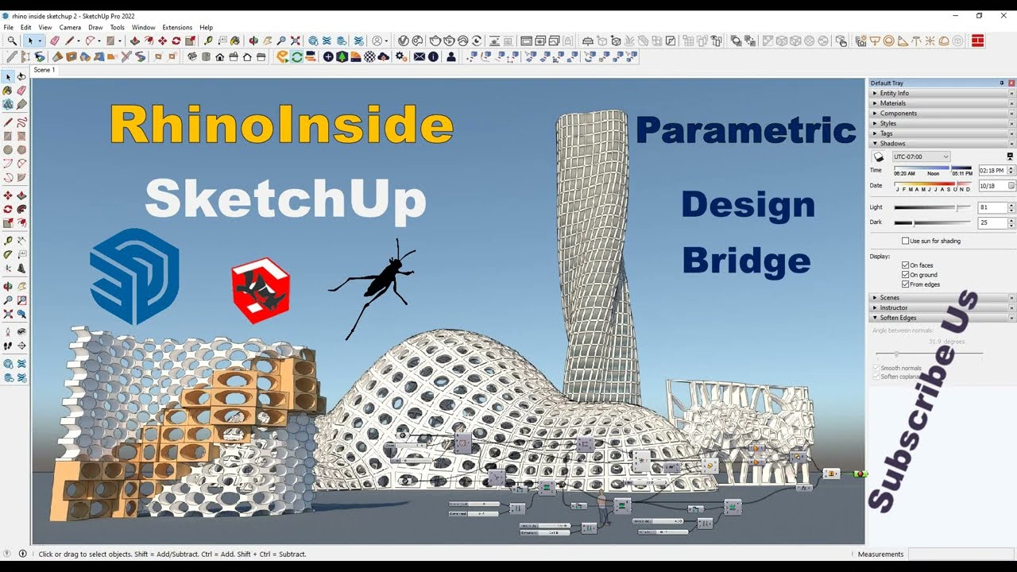Pin the Default Tray panel
The width and height of the screenshot is (1017, 572).
click(x=1002, y=83)
